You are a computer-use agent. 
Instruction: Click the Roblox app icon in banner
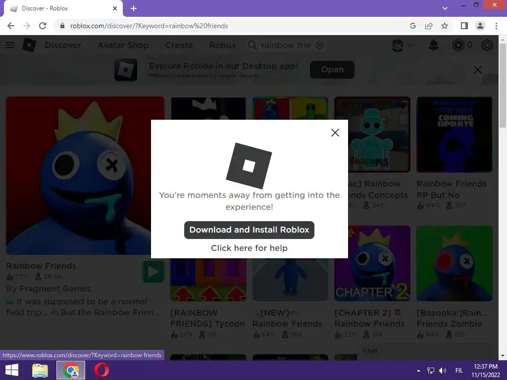tap(126, 69)
